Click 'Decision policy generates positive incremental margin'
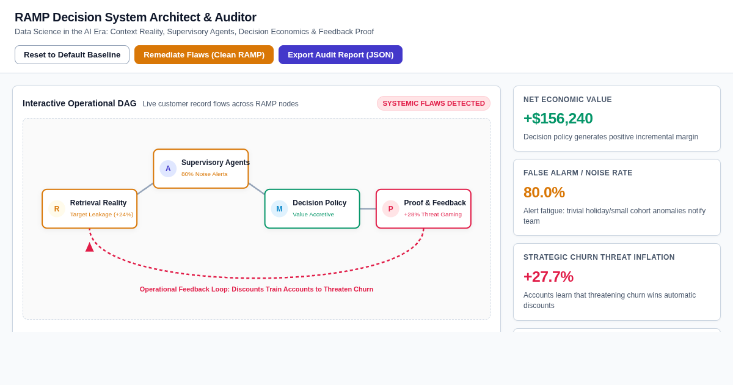Viewport: 733px width, 385px height. click(611, 137)
